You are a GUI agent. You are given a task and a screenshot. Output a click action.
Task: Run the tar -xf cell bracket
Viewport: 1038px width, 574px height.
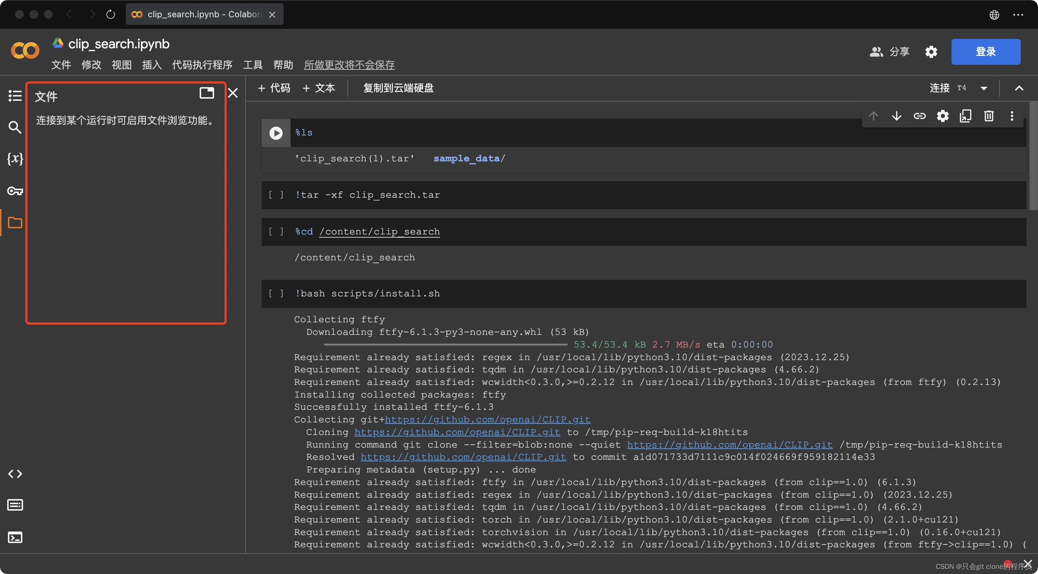(276, 195)
